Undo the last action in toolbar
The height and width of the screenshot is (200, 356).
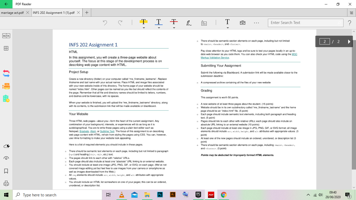(x=105, y=23)
